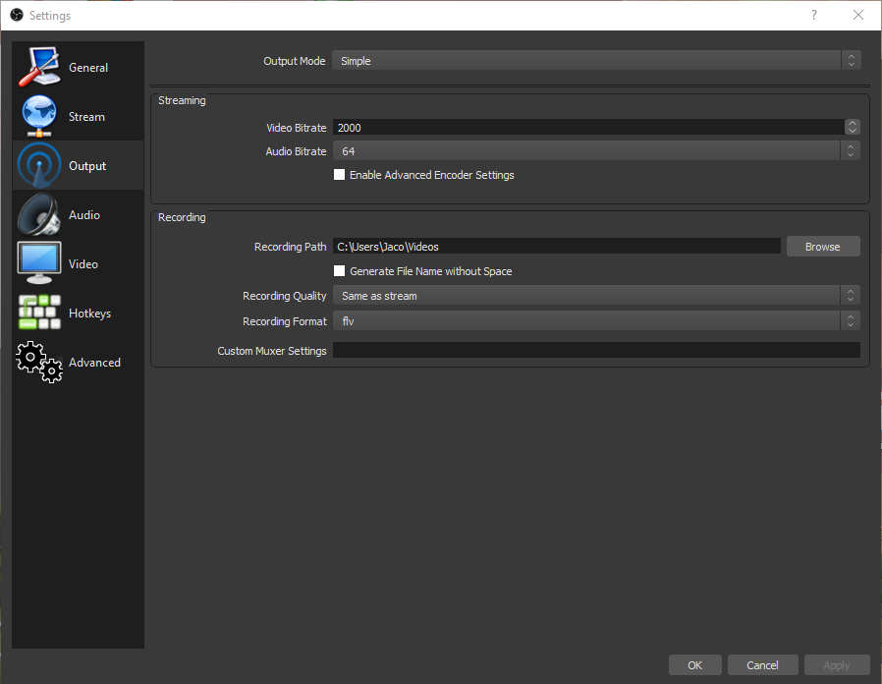The width and height of the screenshot is (882, 684).
Task: Click the Video Bitrate input field
Action: tap(588, 127)
